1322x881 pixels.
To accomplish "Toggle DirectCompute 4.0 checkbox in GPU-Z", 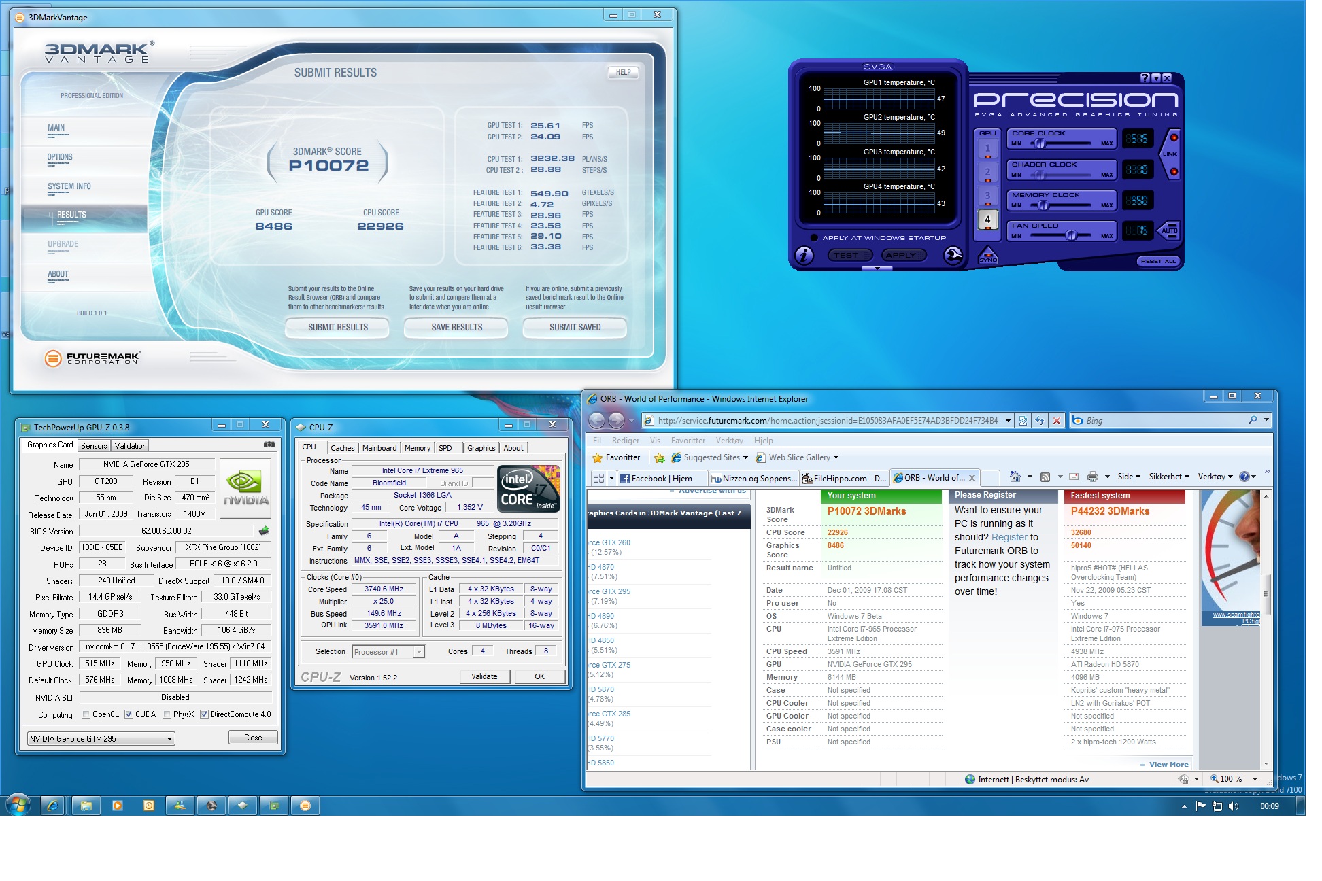I will coord(204,714).
